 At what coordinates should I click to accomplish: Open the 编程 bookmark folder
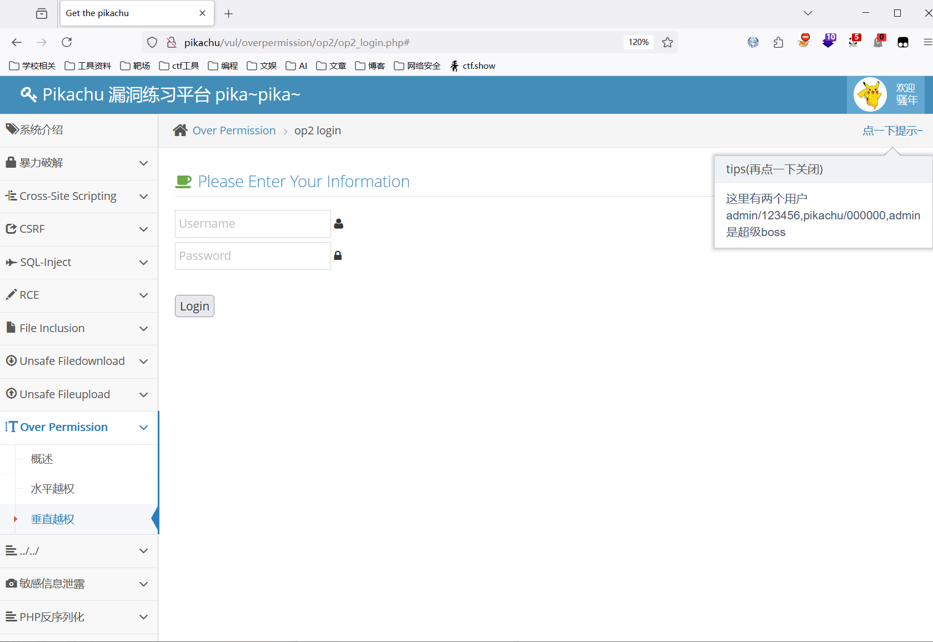pos(223,66)
